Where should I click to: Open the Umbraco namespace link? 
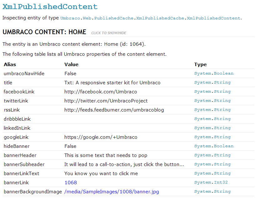coord(70,18)
